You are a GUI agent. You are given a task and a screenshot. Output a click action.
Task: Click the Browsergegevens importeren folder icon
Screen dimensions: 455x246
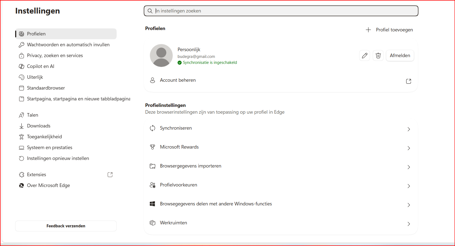(x=153, y=166)
